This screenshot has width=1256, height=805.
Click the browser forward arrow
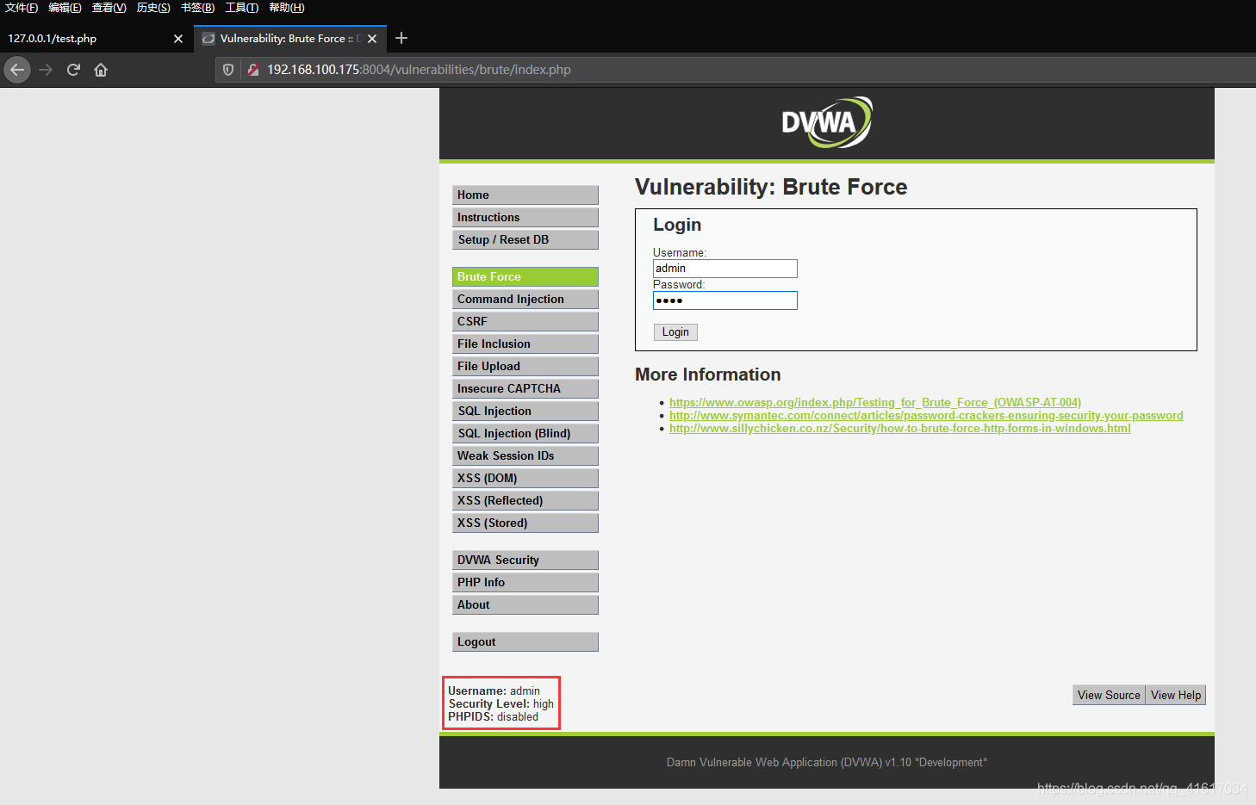pyautogui.click(x=46, y=70)
